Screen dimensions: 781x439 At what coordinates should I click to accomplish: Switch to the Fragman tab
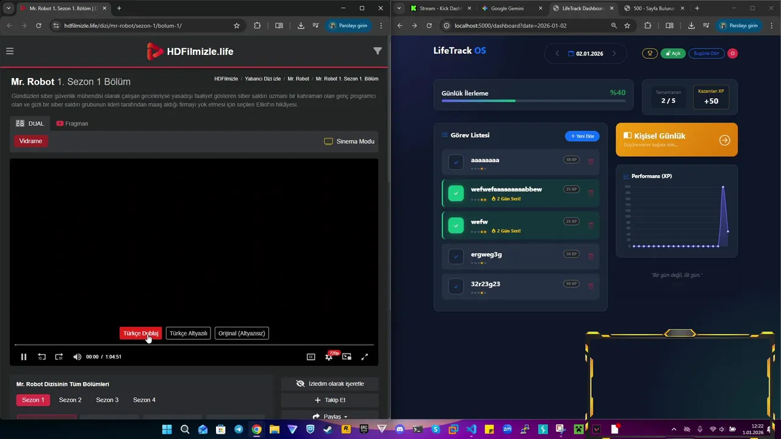[72, 123]
